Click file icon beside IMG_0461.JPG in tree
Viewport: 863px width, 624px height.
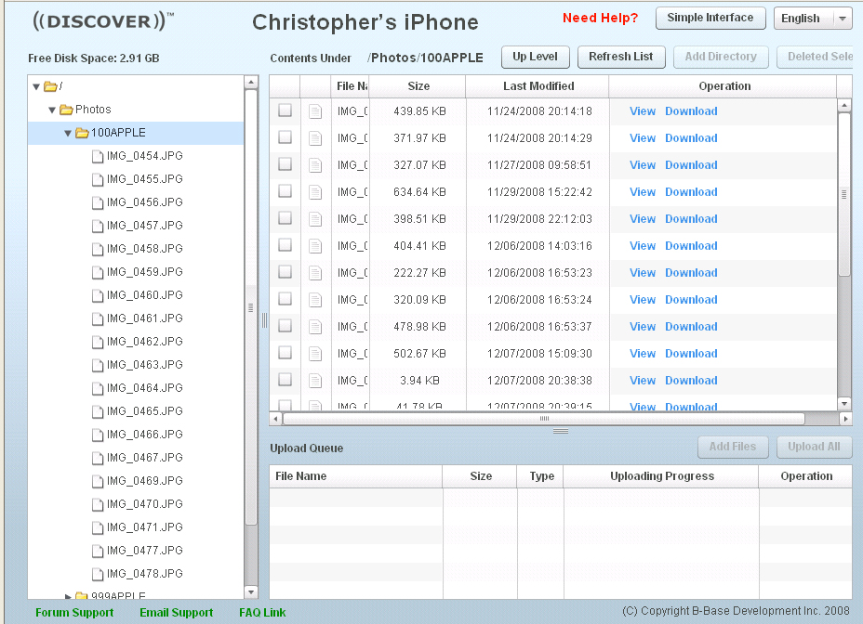tap(98, 318)
